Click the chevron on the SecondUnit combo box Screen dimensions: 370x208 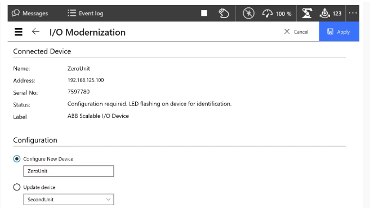pyautogui.click(x=108, y=200)
